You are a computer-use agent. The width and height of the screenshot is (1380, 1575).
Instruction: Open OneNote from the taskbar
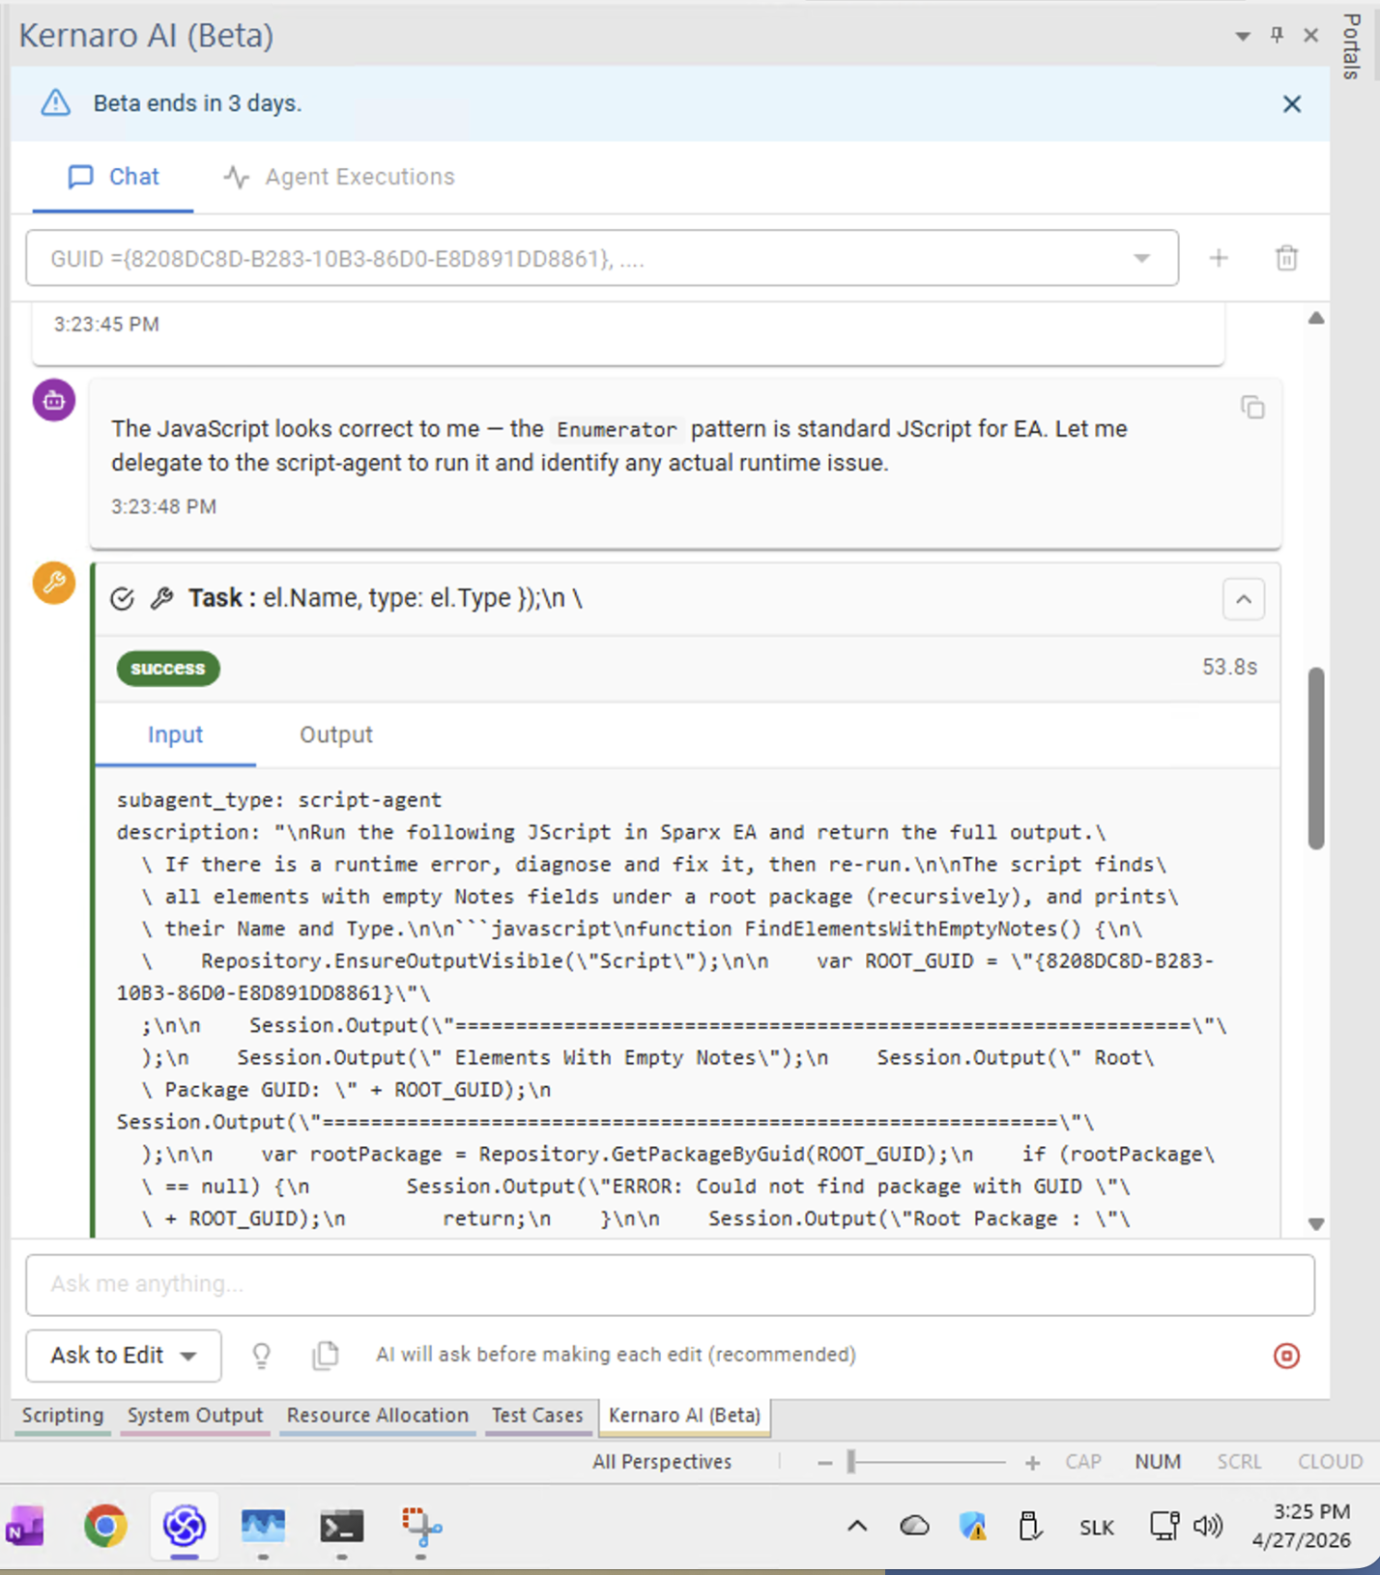coord(25,1527)
